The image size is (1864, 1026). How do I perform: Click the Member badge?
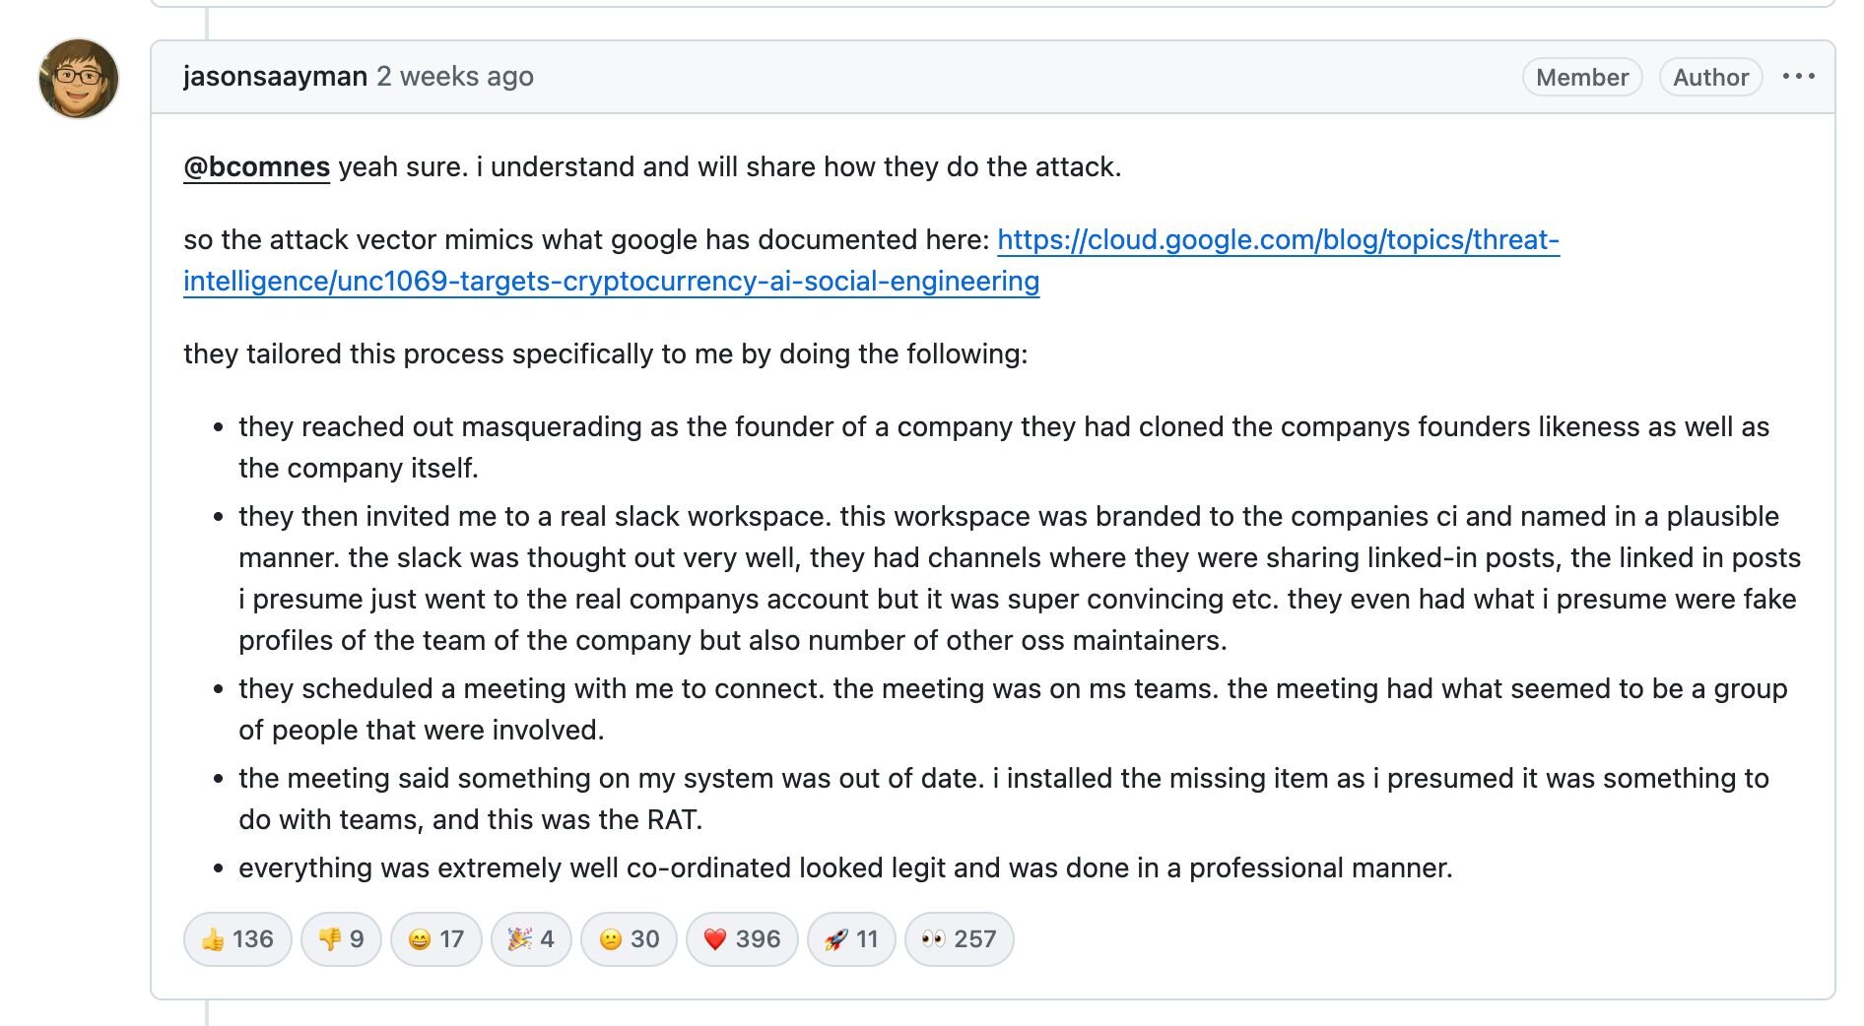click(1581, 78)
